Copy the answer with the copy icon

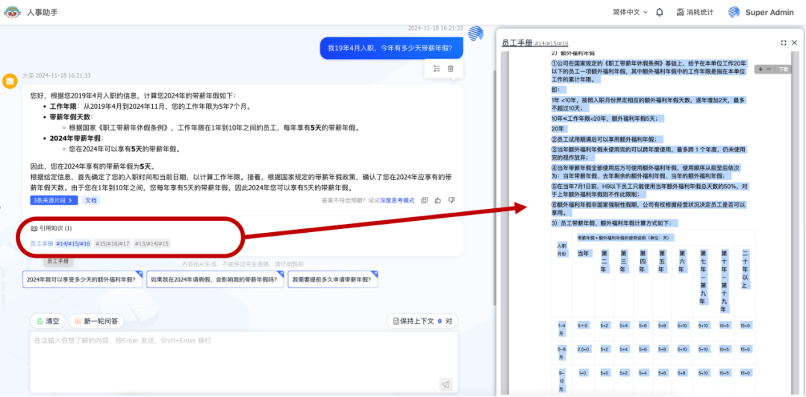[x=425, y=200]
